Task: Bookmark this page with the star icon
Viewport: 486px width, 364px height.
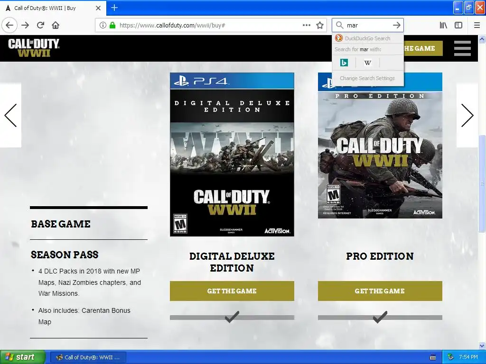Action: click(x=320, y=25)
